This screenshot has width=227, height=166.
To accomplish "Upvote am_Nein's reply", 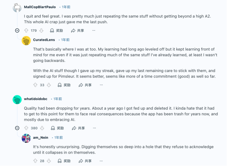I will [x=35, y=161].
